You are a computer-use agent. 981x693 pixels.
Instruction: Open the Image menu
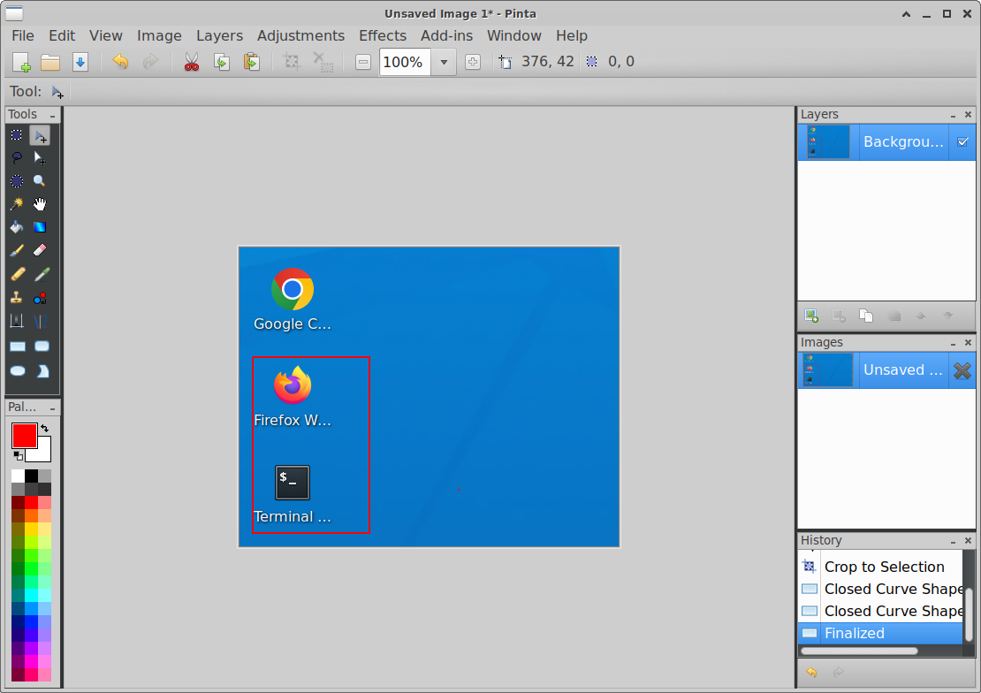pyautogui.click(x=159, y=35)
